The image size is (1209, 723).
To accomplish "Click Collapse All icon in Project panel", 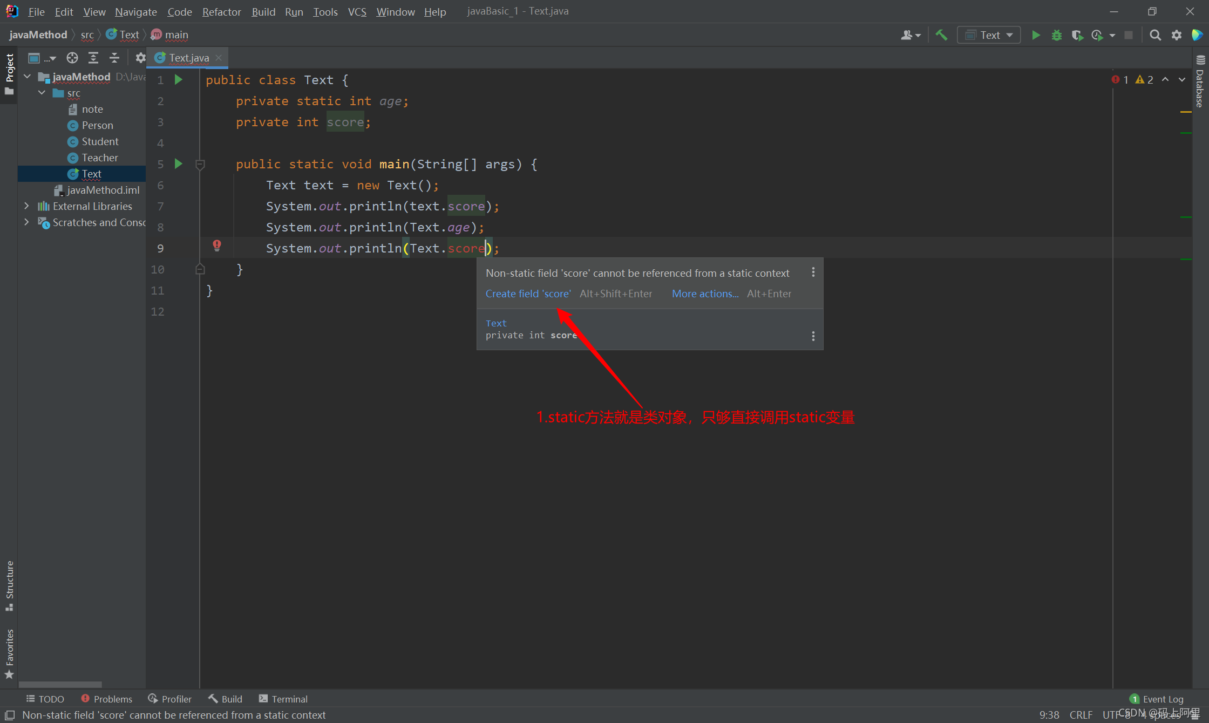I will pos(114,58).
